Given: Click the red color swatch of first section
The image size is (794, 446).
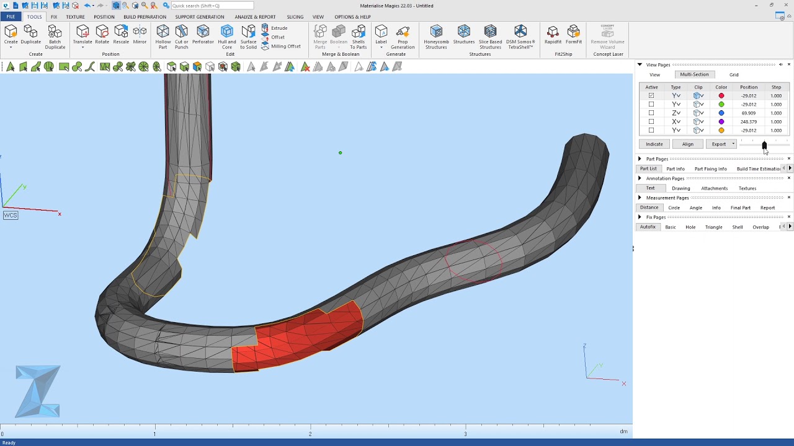Looking at the screenshot, I should coord(721,96).
